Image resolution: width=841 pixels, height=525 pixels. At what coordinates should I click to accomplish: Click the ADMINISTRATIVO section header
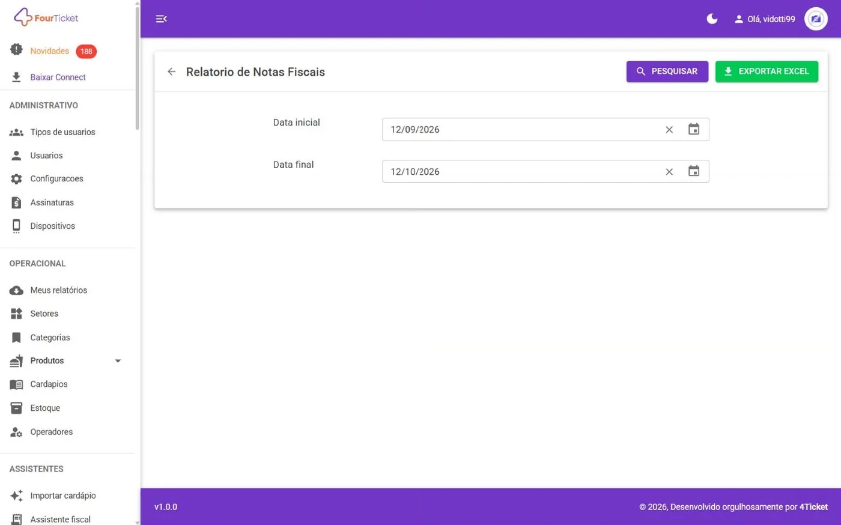(x=43, y=105)
